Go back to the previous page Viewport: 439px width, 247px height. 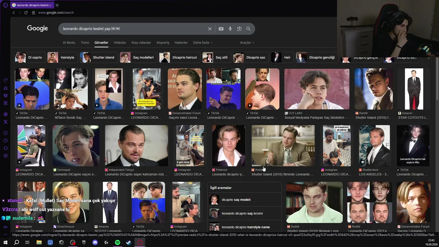14,13
